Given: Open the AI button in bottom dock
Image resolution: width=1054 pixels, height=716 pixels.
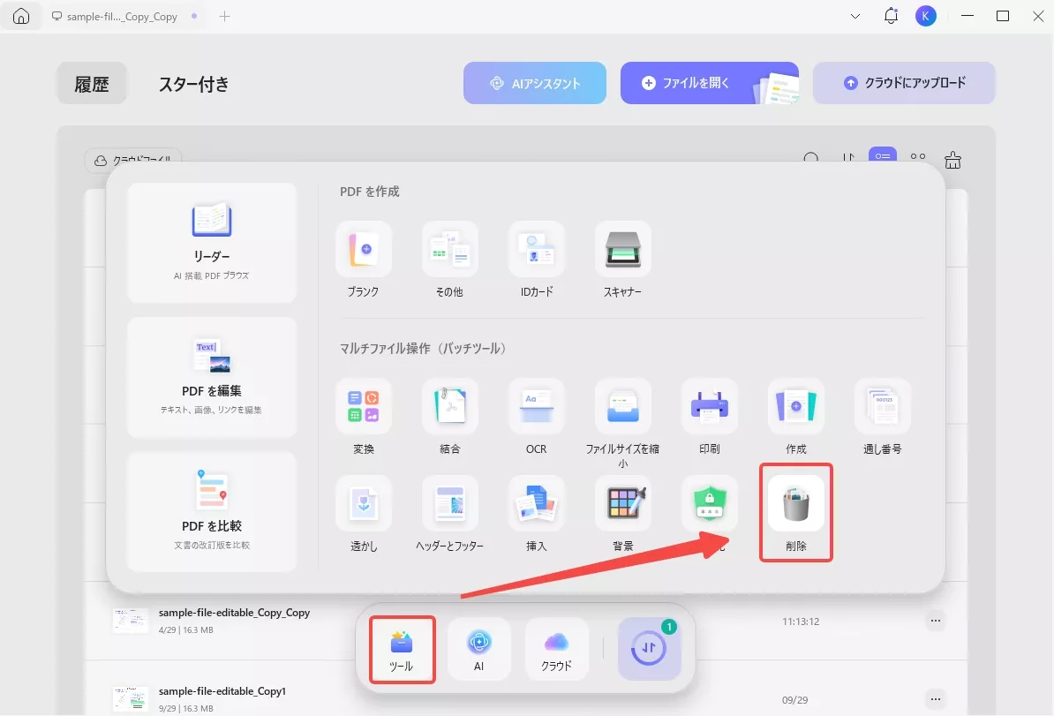Looking at the screenshot, I should point(478,650).
